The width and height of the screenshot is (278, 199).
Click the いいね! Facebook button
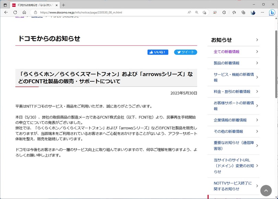coord(158,52)
